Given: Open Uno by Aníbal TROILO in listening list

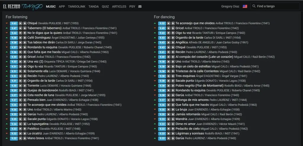Looking at the screenshot, I should pyautogui.click(x=30, y=110).
